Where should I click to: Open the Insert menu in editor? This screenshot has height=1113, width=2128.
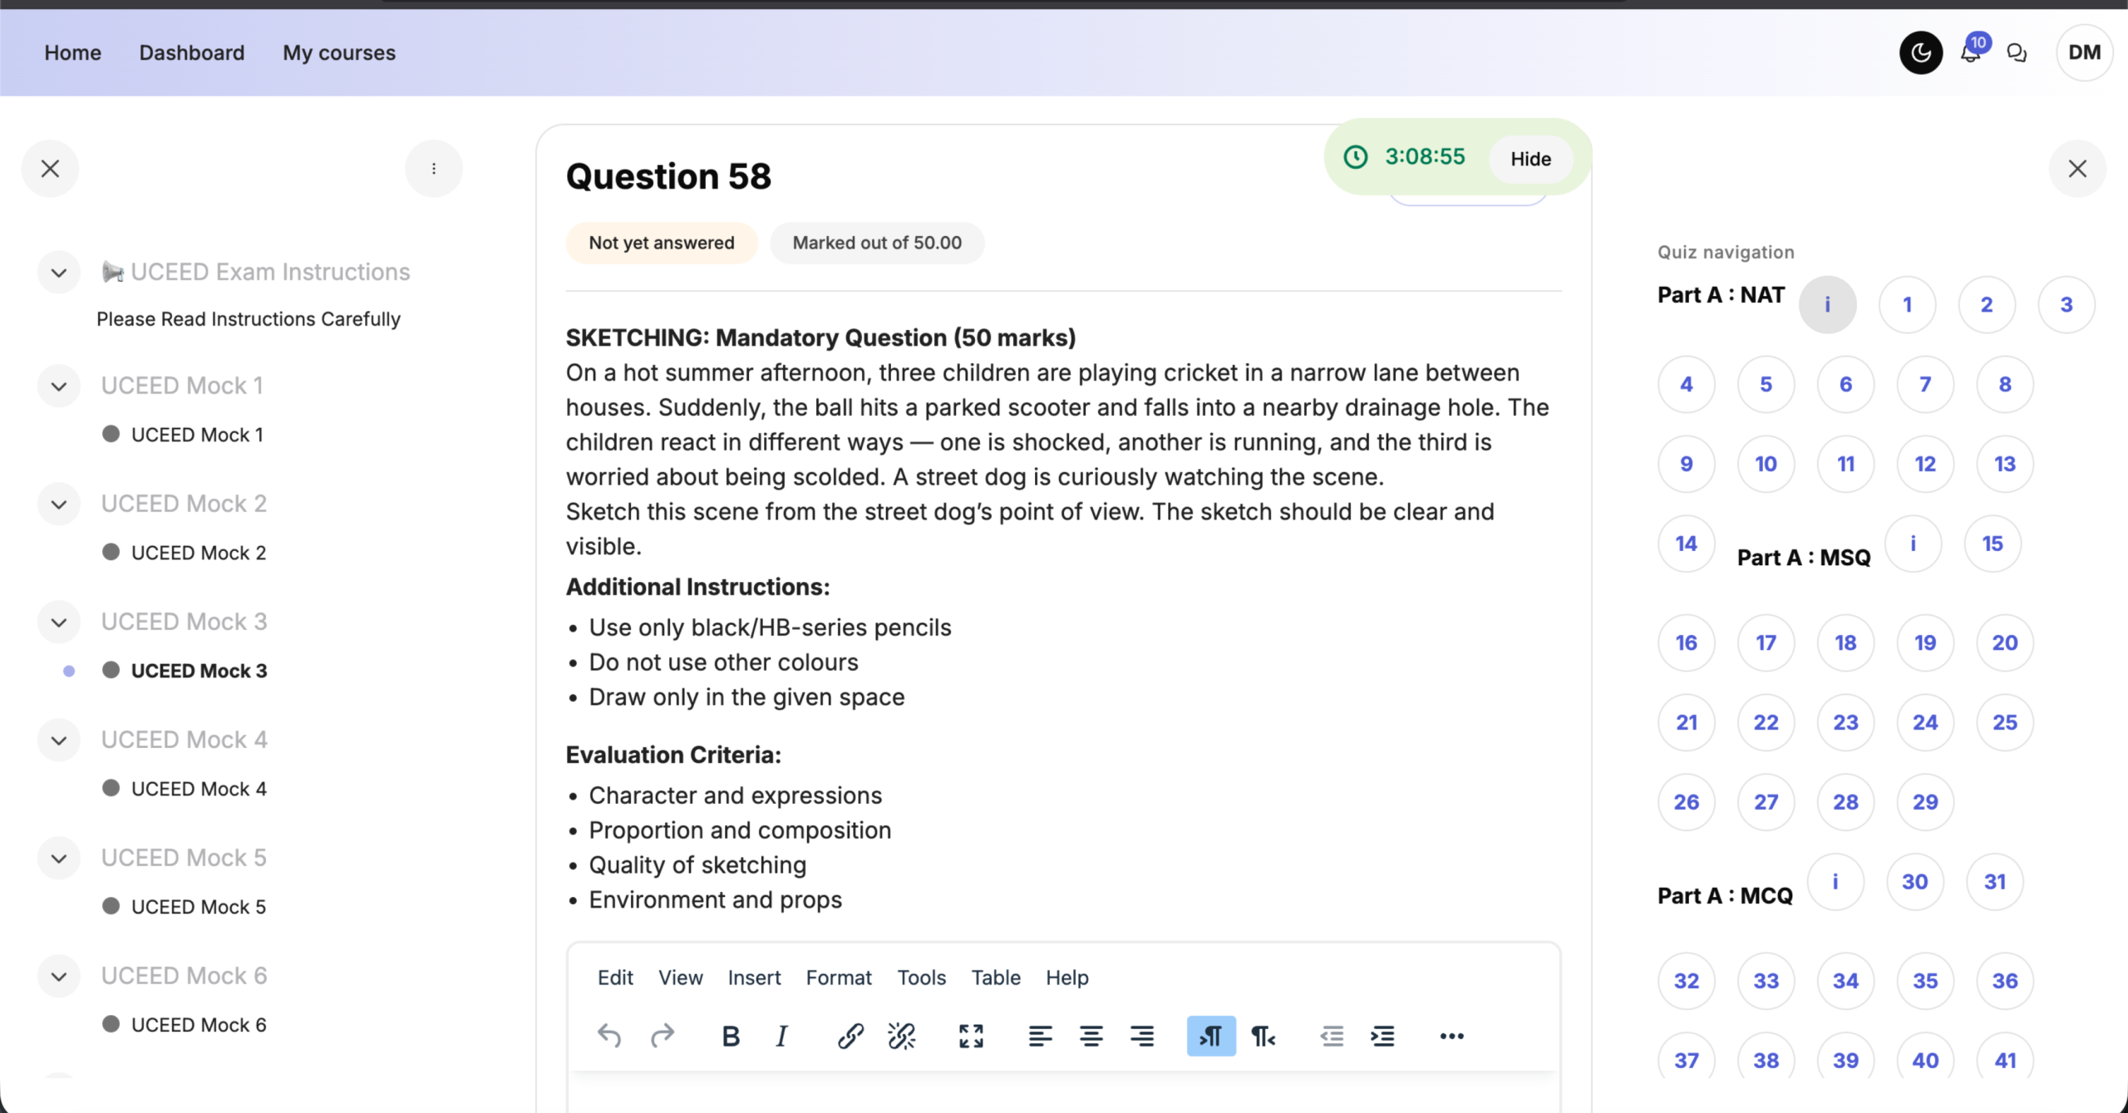[754, 978]
